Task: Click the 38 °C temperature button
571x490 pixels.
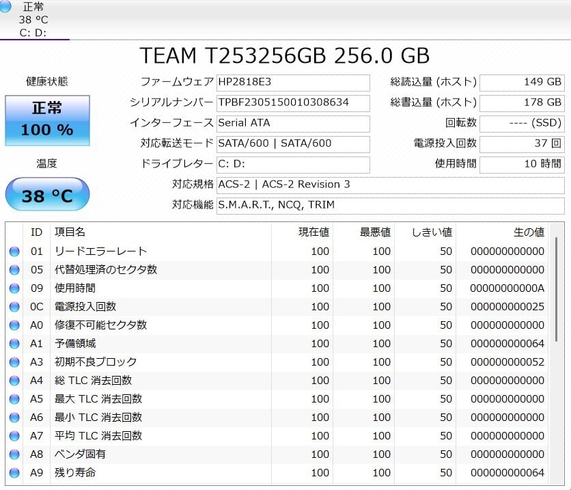Action: pos(47,196)
